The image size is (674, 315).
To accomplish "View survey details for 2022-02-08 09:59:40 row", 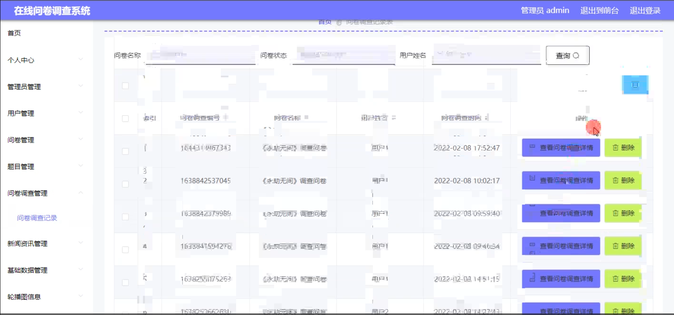I will coord(561,213).
